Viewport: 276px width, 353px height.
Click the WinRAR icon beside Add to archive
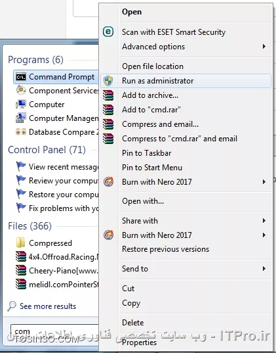(108, 95)
